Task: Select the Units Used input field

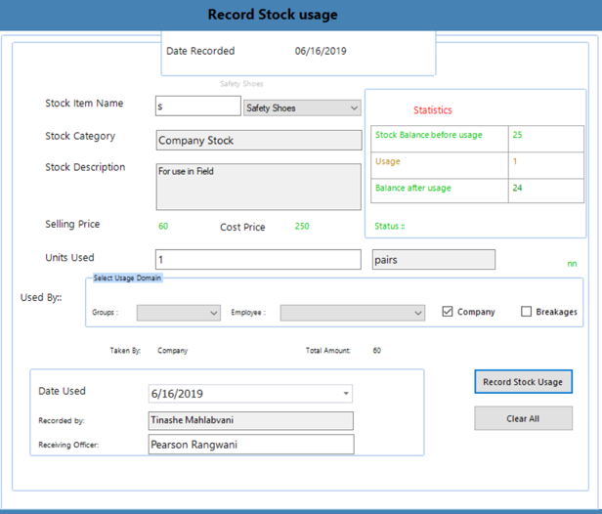Action: coord(258,260)
